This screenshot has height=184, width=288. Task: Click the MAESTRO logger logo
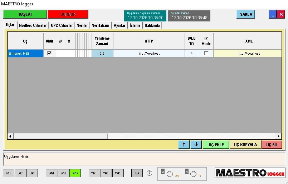250,173
